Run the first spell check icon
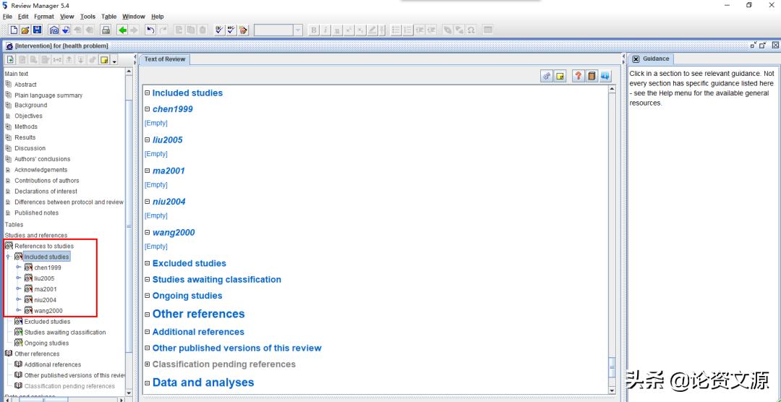The height and width of the screenshot is (402, 781). pos(219,30)
